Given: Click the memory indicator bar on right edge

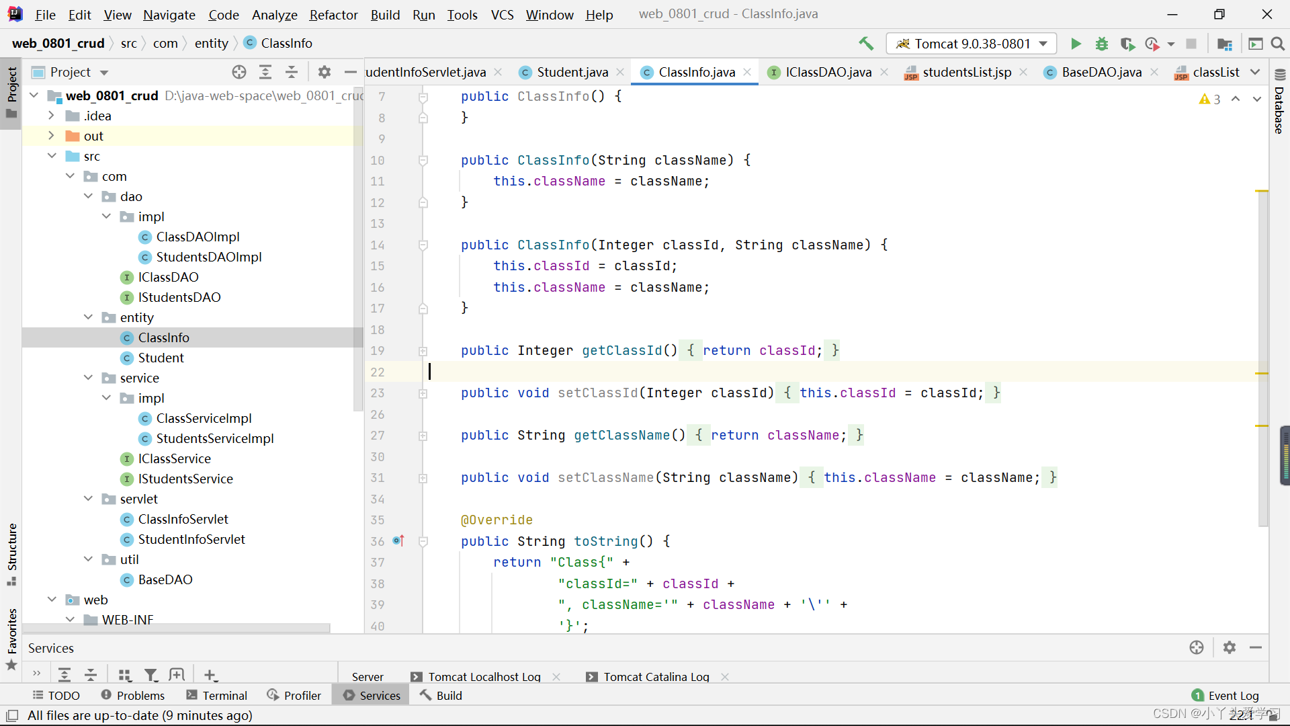Looking at the screenshot, I should [1285, 455].
